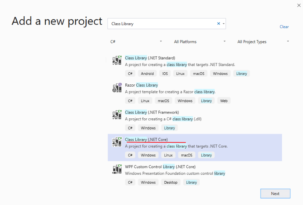Close the Add a new project dialog
The width and height of the screenshot is (303, 205).
299,6
